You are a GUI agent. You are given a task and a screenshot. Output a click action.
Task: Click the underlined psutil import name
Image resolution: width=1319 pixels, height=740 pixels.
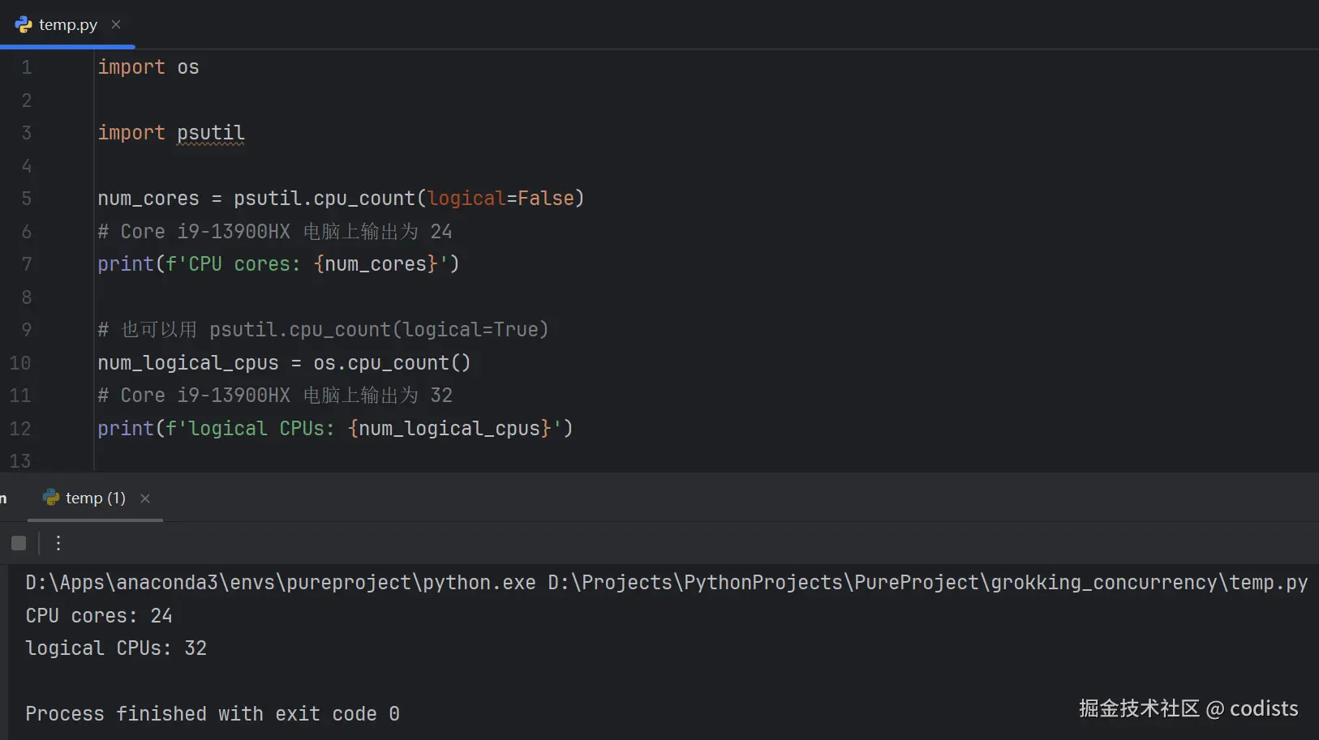coord(211,133)
